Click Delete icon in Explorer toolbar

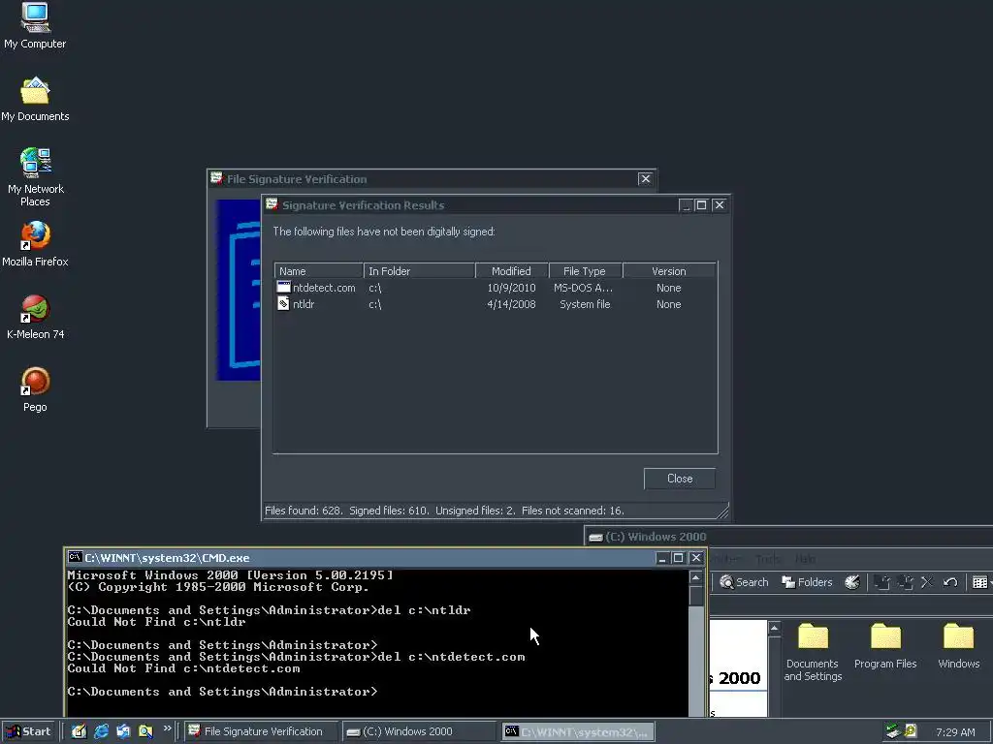(926, 582)
